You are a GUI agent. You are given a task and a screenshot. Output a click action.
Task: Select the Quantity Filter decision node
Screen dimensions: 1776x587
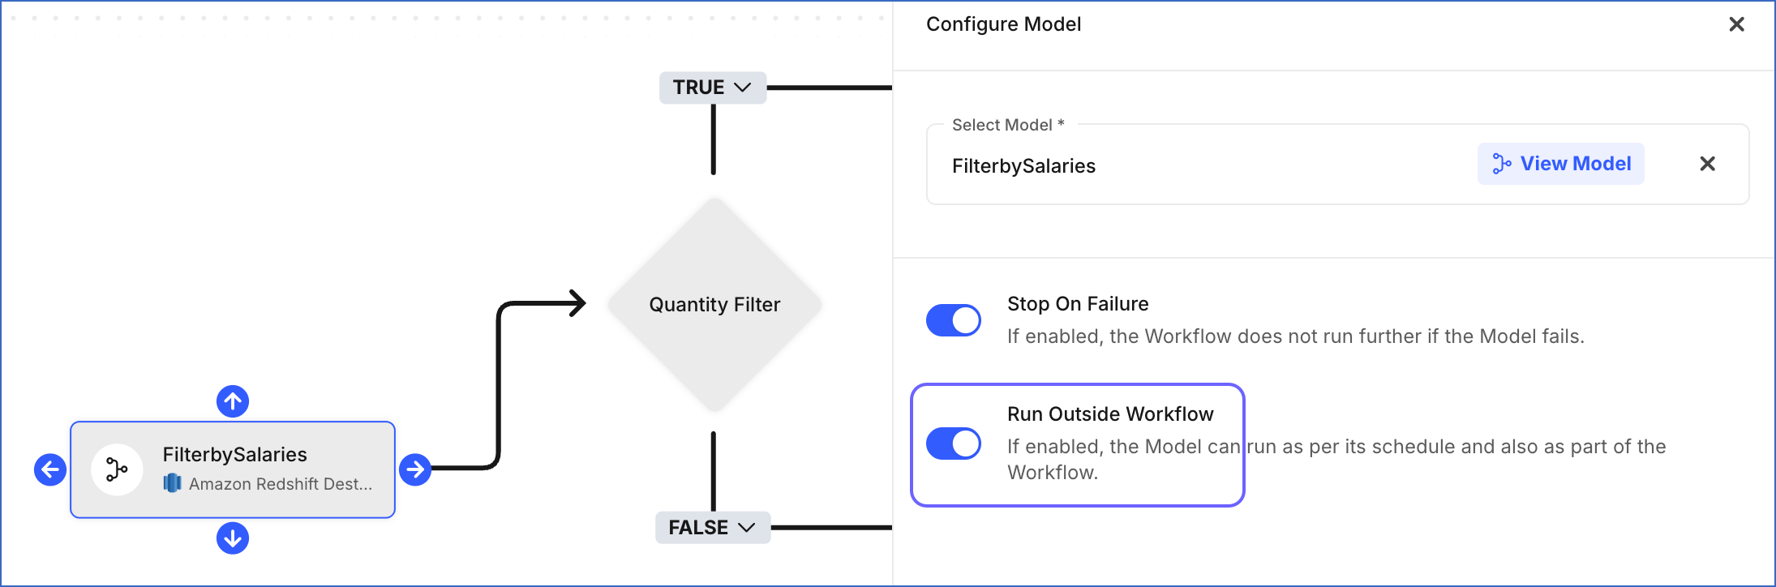pyautogui.click(x=714, y=305)
